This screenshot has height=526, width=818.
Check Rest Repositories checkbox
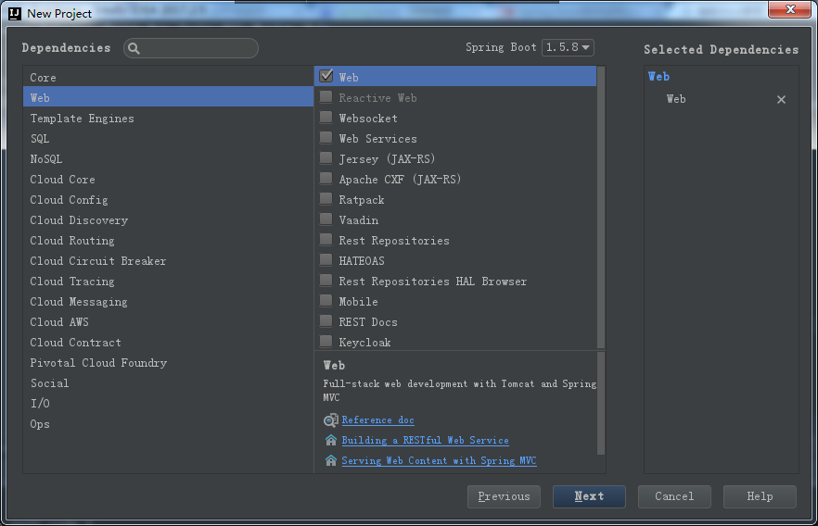[x=326, y=239]
